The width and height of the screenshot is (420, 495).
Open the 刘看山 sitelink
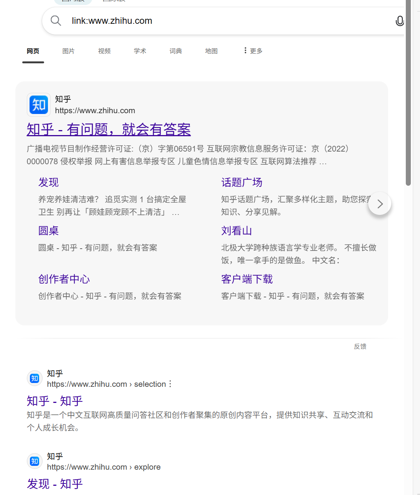coord(237,231)
